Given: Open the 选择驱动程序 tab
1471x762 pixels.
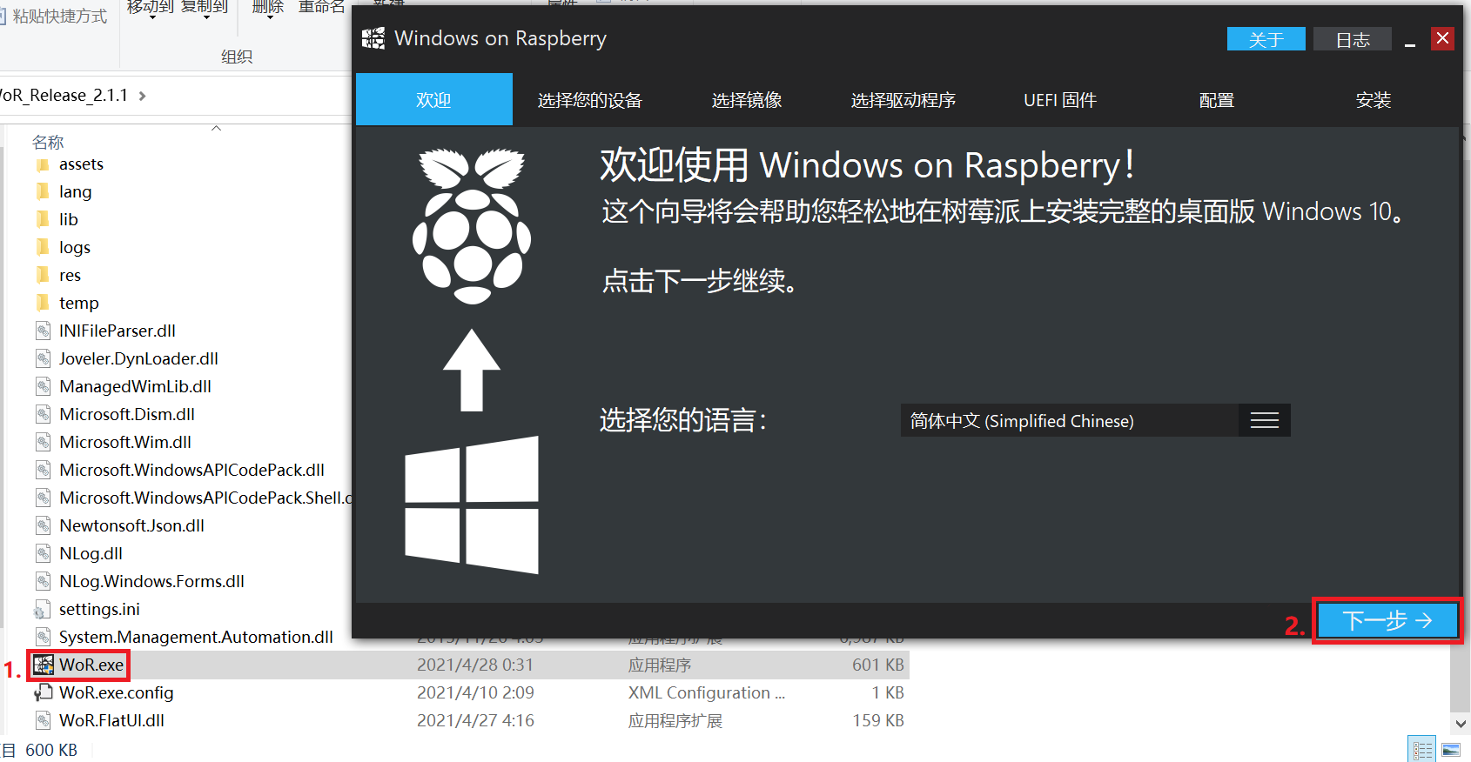Looking at the screenshot, I should click(x=903, y=100).
